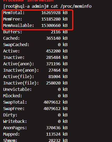112x142 pixels.
Task: Click the Inactive(anon) value 27464
Action: (55, 70)
